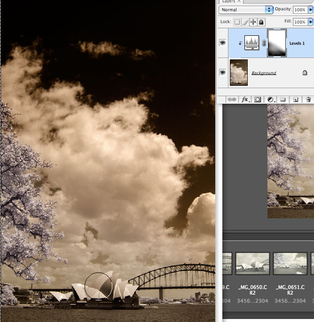Click the add layer mask icon

click(258, 99)
